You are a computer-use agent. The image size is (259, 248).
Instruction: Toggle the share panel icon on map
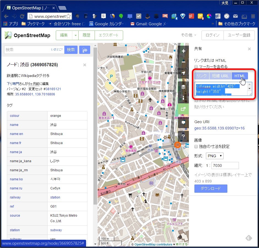point(183,109)
